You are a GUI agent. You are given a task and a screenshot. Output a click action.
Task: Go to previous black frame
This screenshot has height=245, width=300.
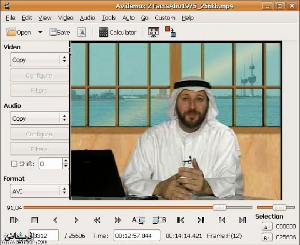tap(180, 220)
